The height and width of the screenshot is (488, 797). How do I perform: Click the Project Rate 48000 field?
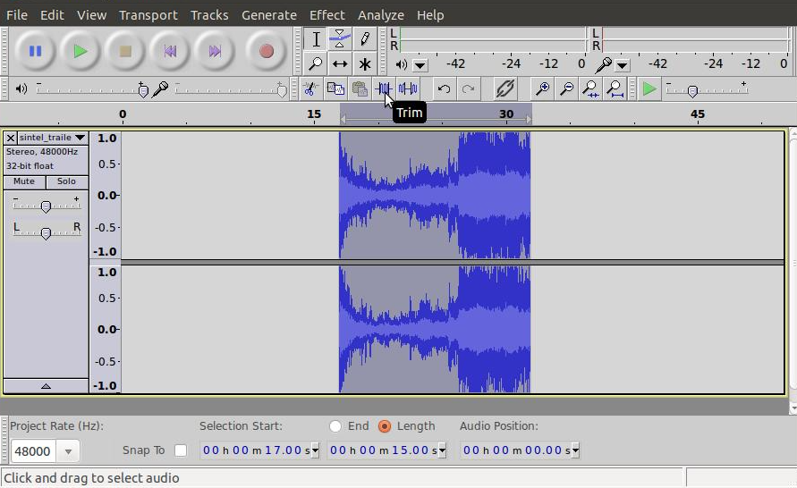[x=33, y=451]
